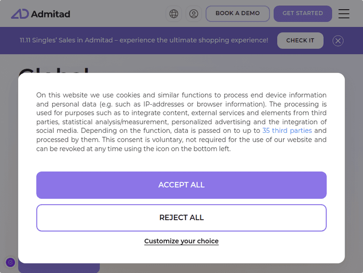Click purple button peeking below the dialog
Screen dimensions: 363x273
click(x=59, y=268)
